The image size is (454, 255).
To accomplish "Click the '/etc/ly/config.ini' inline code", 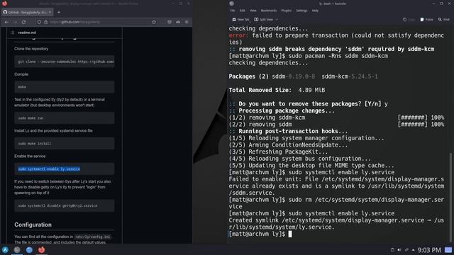I will (x=92, y=237).
